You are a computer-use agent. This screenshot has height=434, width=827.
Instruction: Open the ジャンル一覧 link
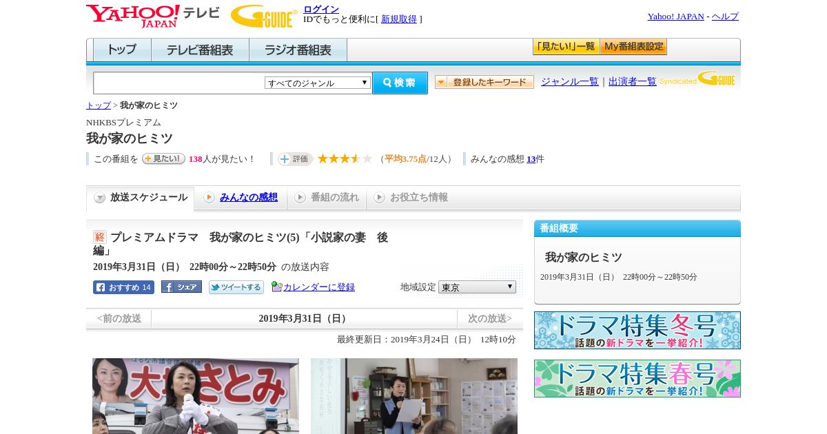click(570, 82)
